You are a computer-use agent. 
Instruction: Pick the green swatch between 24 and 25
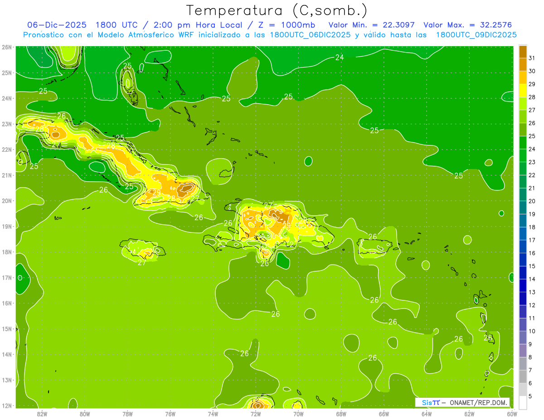523,143
